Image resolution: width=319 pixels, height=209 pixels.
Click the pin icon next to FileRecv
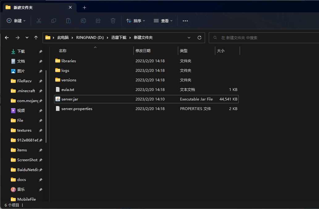pyautogui.click(x=41, y=81)
